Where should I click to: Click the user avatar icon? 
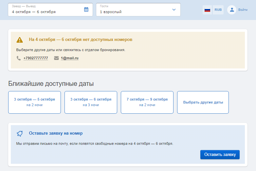[x=232, y=10]
